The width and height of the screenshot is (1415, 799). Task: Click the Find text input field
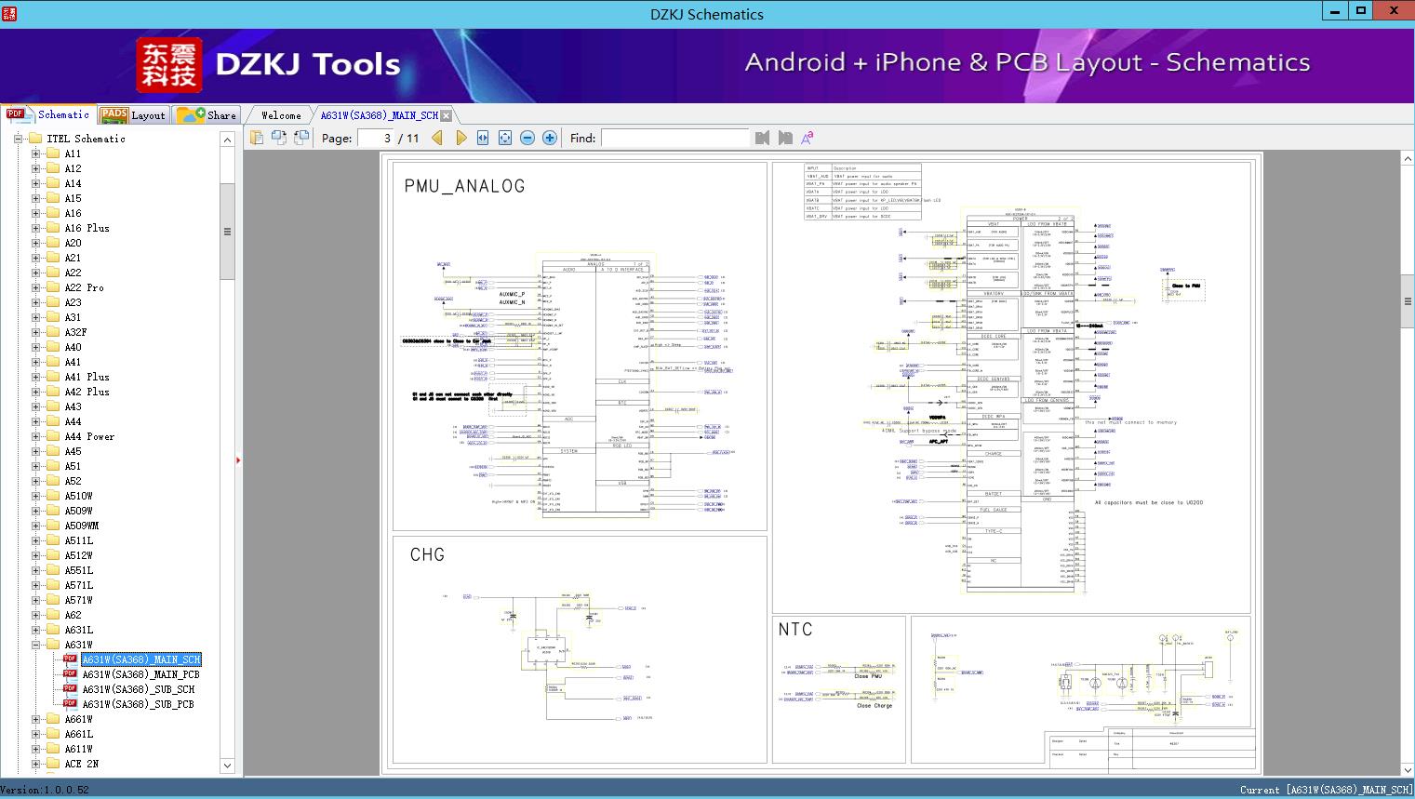tap(674, 138)
